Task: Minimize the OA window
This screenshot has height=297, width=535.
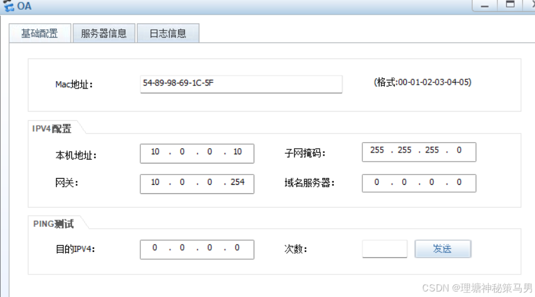Action: (x=484, y=5)
